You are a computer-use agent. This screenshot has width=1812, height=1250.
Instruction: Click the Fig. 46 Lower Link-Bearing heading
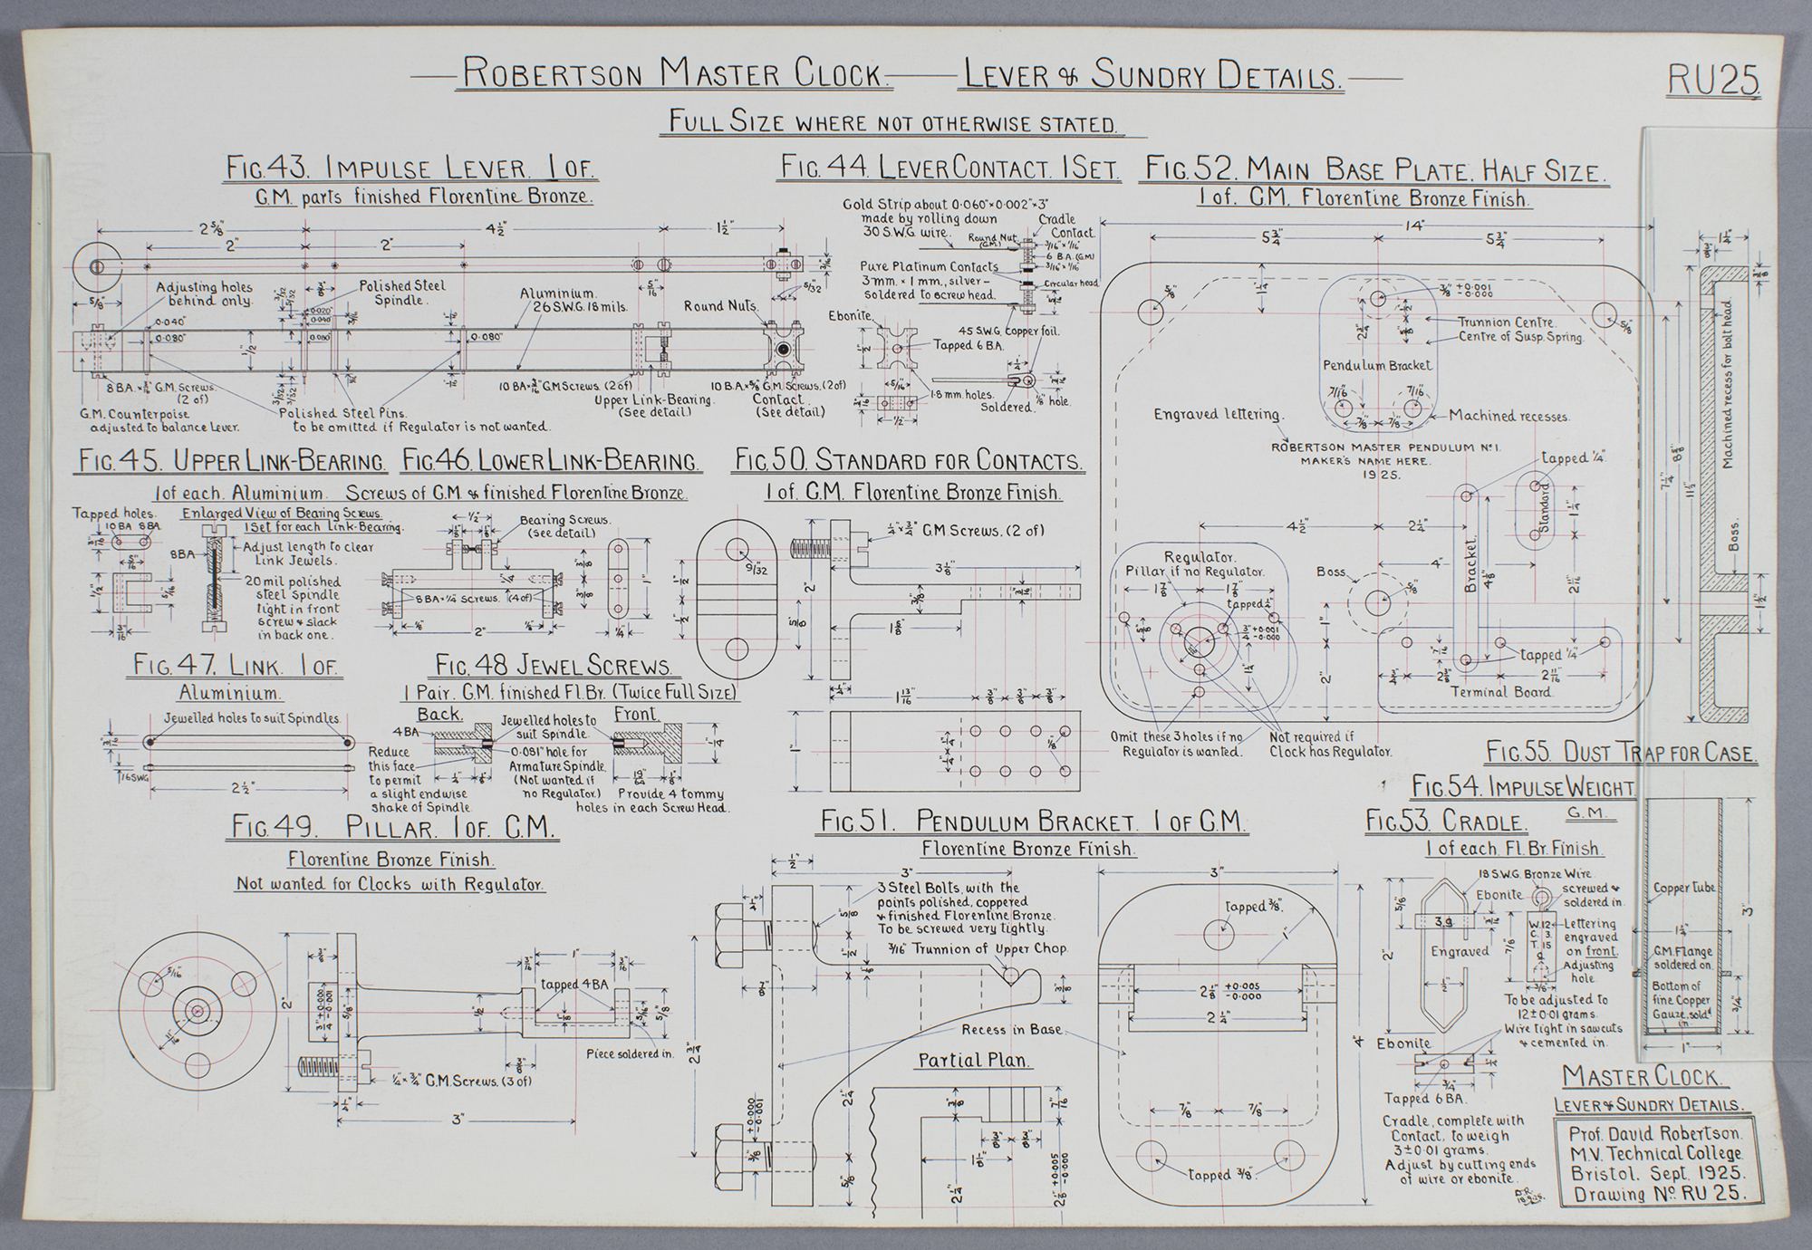(x=552, y=461)
